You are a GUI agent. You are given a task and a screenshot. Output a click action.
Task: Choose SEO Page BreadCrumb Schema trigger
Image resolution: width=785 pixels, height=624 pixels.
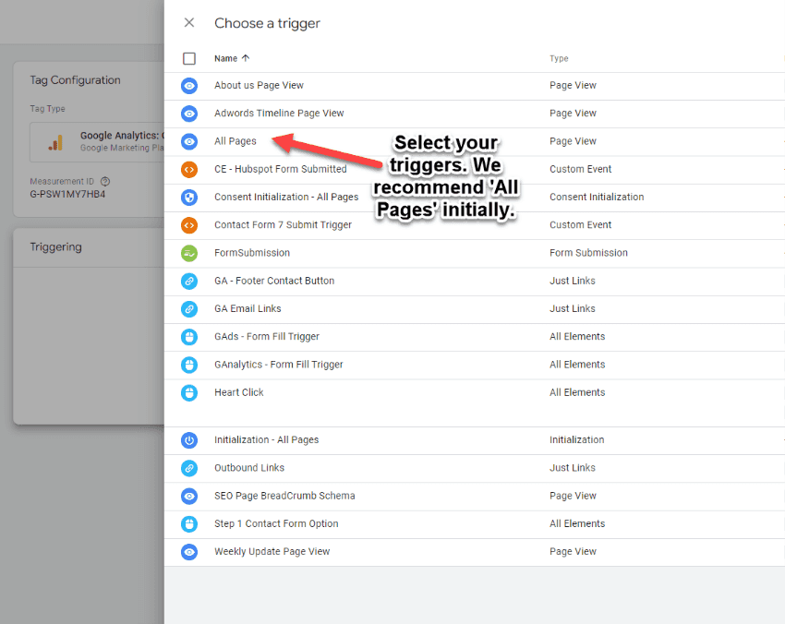pos(284,496)
